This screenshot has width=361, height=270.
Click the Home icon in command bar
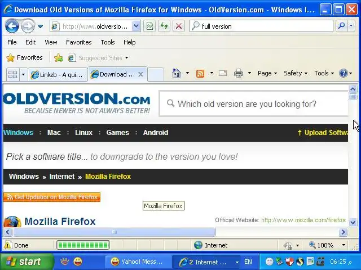click(177, 73)
